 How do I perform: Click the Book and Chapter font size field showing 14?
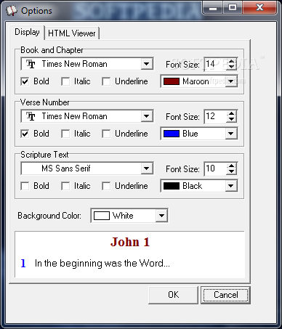pos(216,64)
